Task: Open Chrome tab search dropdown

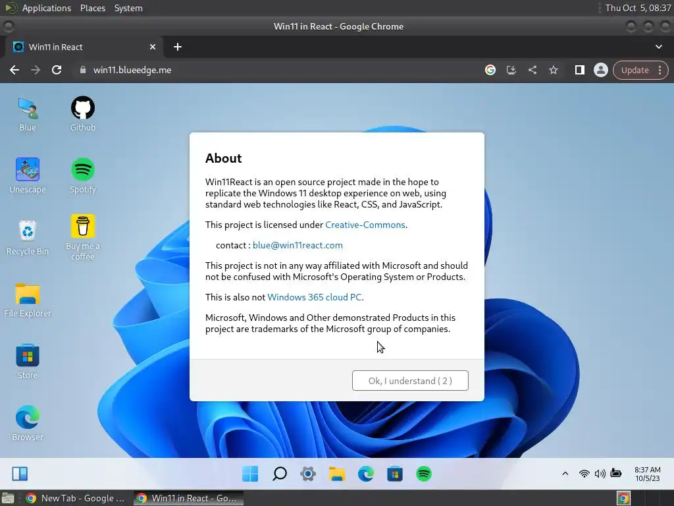Action: [x=658, y=47]
